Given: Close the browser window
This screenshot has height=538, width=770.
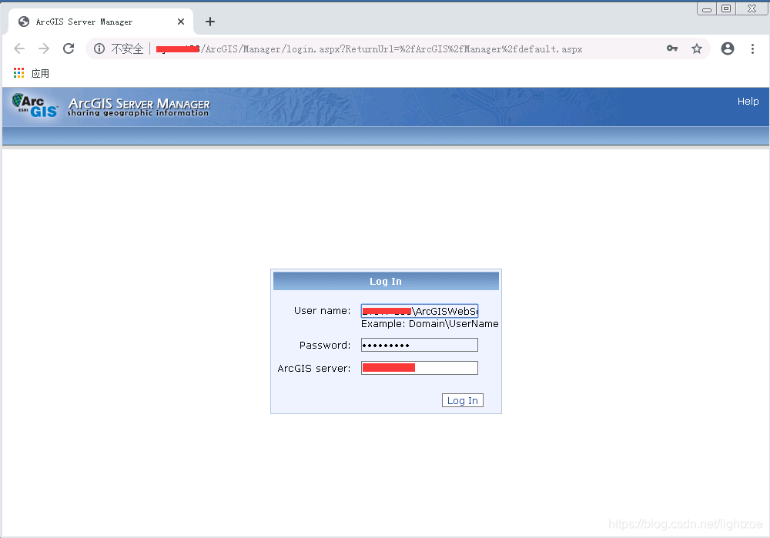Looking at the screenshot, I should 752,8.
